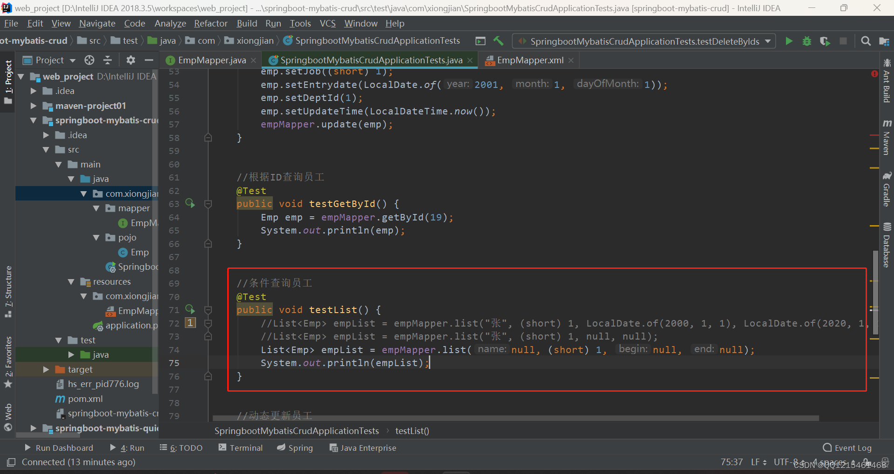Image resolution: width=894 pixels, height=474 pixels.
Task: Run the selected test configuration
Action: tap(789, 41)
